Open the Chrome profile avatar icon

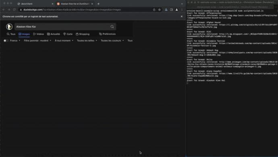coord(176,10)
